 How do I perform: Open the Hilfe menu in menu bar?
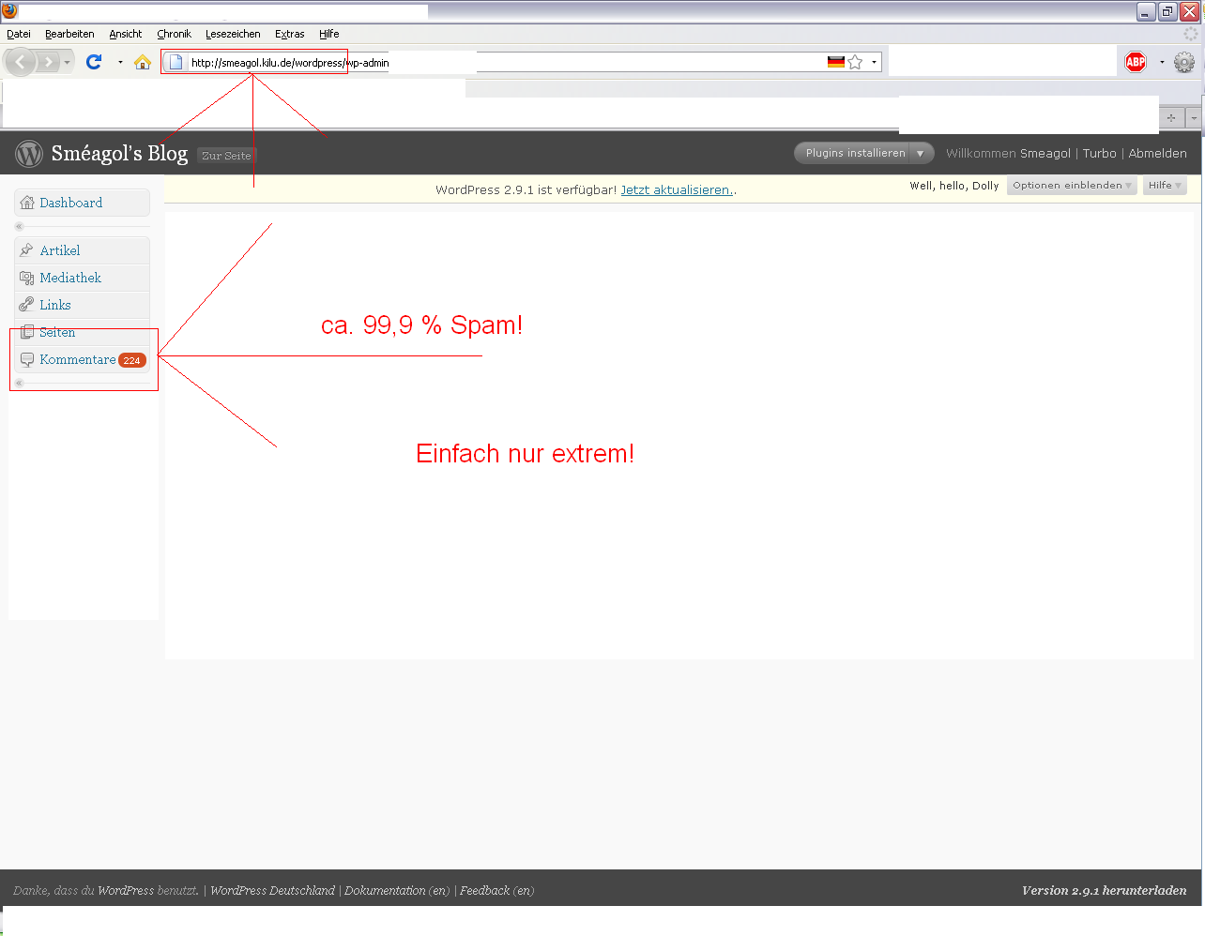click(328, 34)
